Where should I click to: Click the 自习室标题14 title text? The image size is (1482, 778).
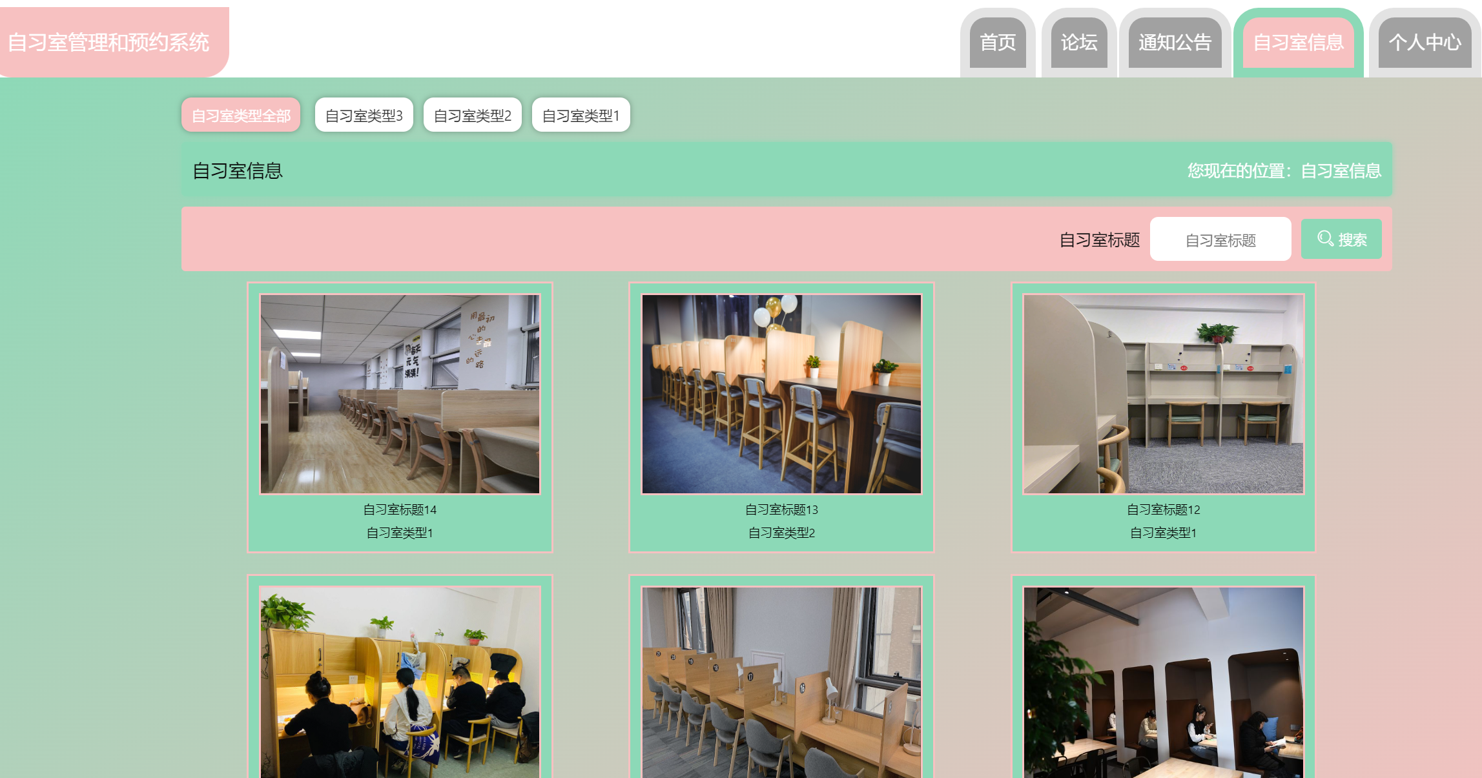tap(400, 509)
